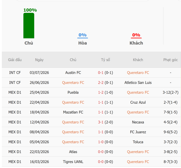Click the Phạt góc column header

coord(170,60)
